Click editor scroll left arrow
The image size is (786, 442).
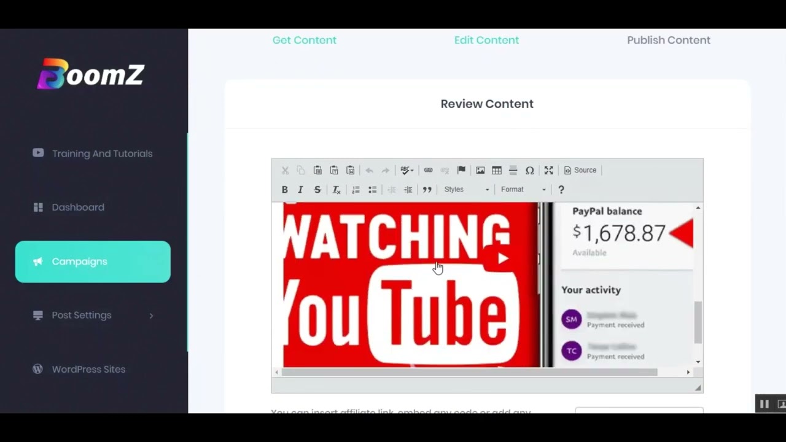coord(276,372)
